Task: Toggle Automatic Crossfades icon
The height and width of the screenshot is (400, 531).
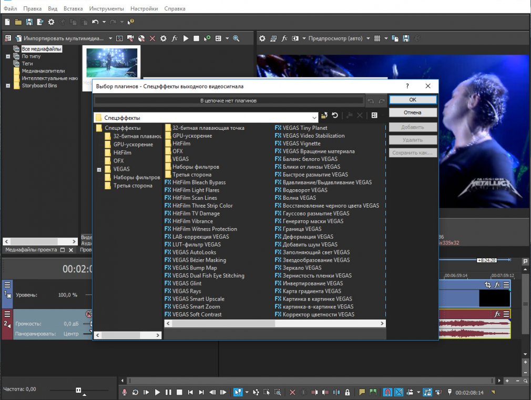Action: pyautogui.click(x=399, y=392)
